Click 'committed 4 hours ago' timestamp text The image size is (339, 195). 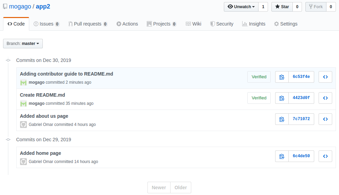coord(75,125)
